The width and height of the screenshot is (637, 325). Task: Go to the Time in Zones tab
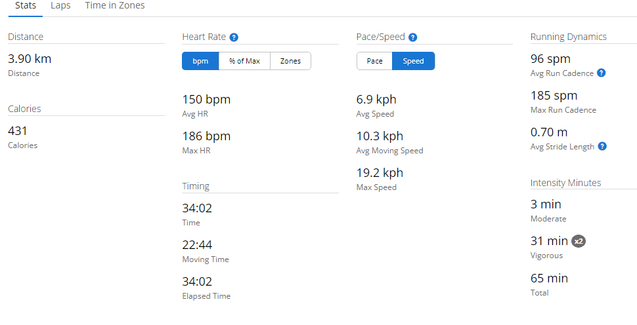point(115,6)
